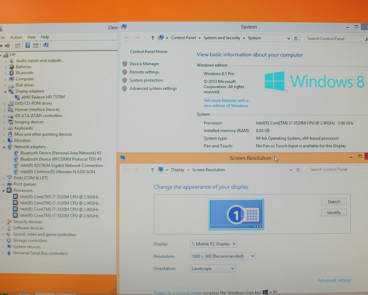Image resolution: width=368 pixels, height=295 pixels.
Task: Collapse the Network adapters node
Action: [x=4, y=147]
